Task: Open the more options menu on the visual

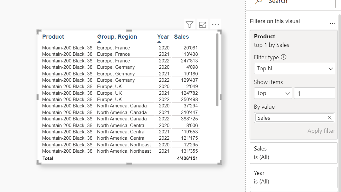Action: pyautogui.click(x=216, y=24)
